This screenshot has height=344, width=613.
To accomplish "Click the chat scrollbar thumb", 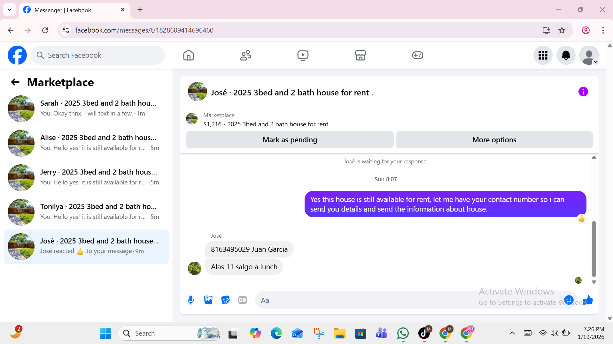I will point(594,249).
